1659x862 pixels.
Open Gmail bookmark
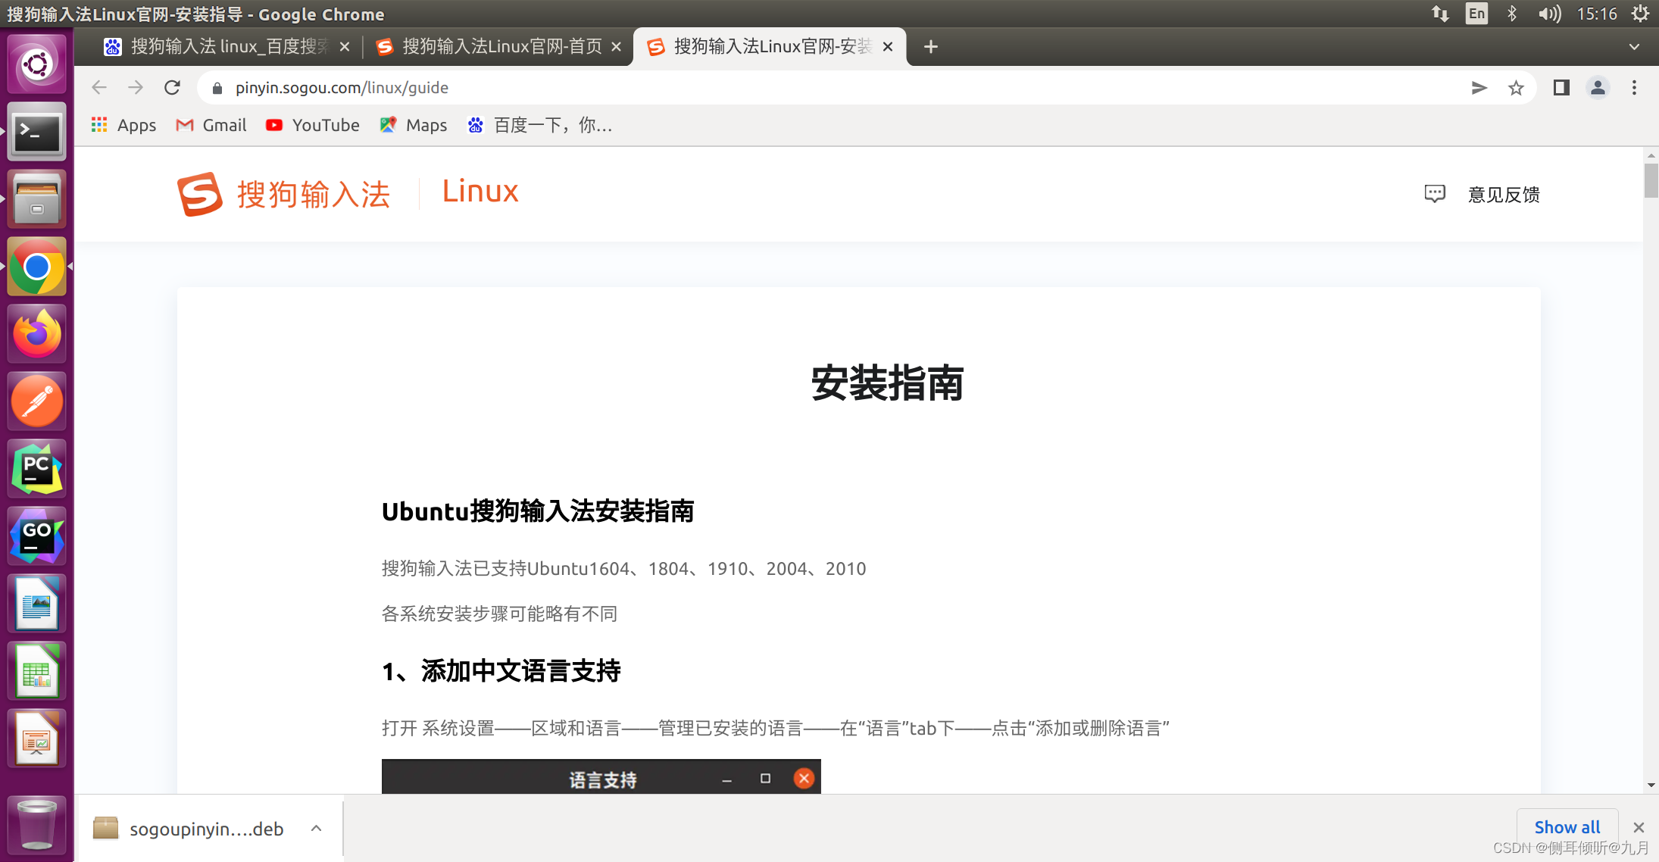point(211,125)
